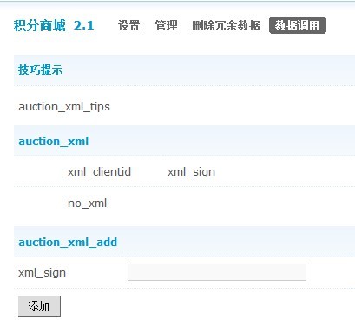This screenshot has height=327, width=355.
Task: Click the xml_sign column header in table
Action: (191, 172)
